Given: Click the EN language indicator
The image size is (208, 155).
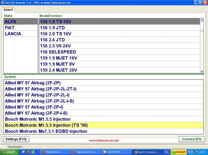Looking at the screenshot, I should coord(166,152).
